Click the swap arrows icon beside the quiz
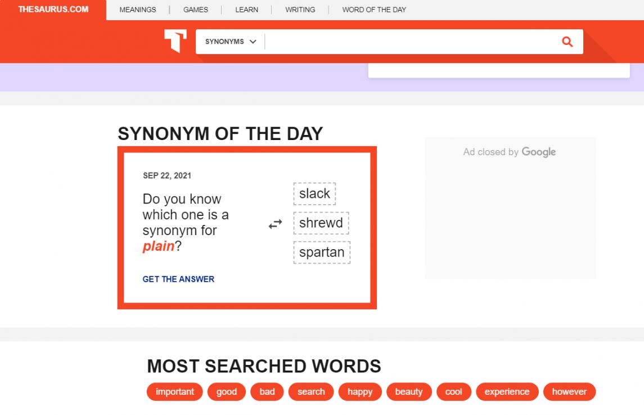The width and height of the screenshot is (644, 415). tap(274, 224)
